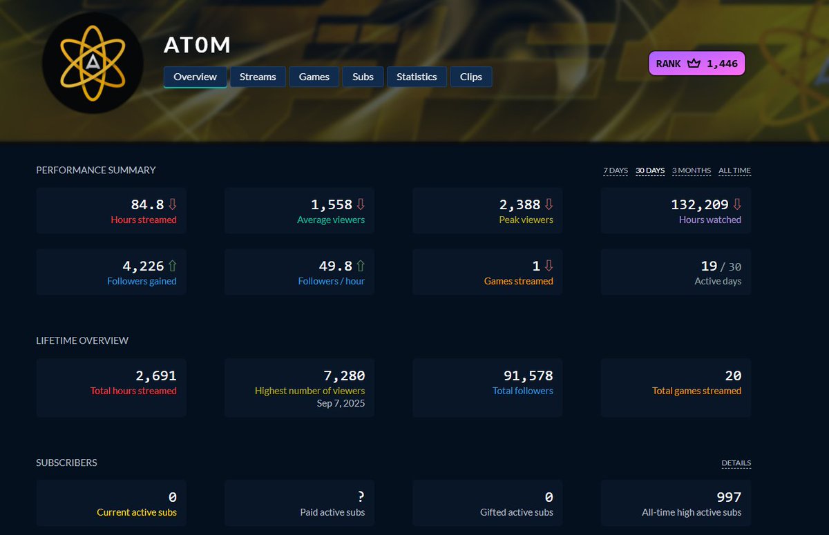
Task: Click the crown icon in rank badge
Action: pyautogui.click(x=694, y=64)
